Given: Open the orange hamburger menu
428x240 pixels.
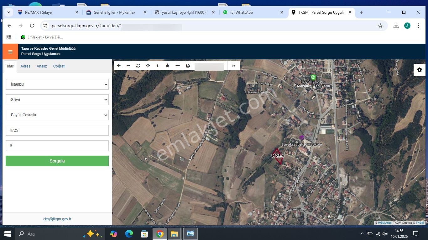Looking at the screenshot, I should [x=10, y=52].
